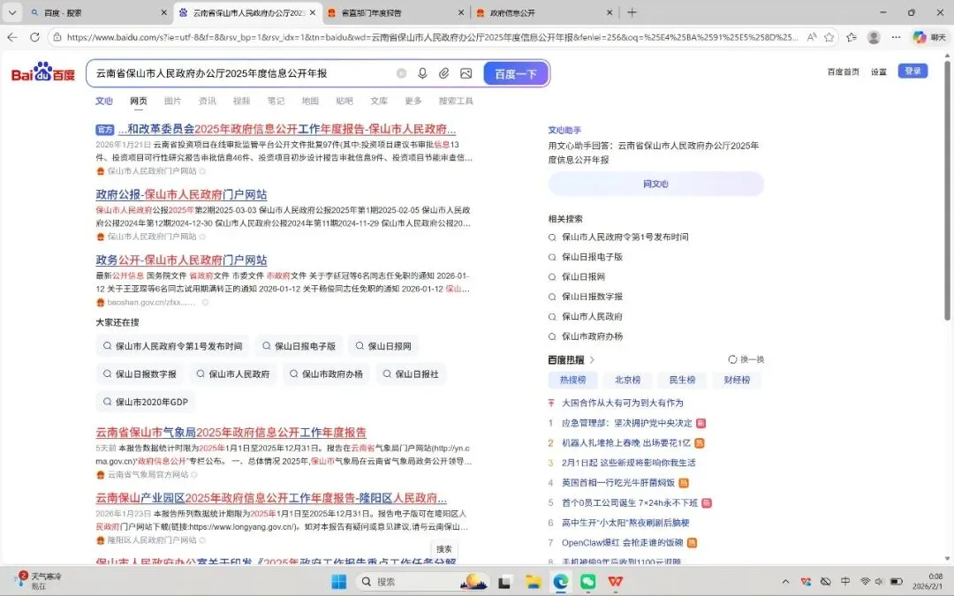
Task: Open the browser settings ellipsis menu
Action: pyautogui.click(x=896, y=37)
